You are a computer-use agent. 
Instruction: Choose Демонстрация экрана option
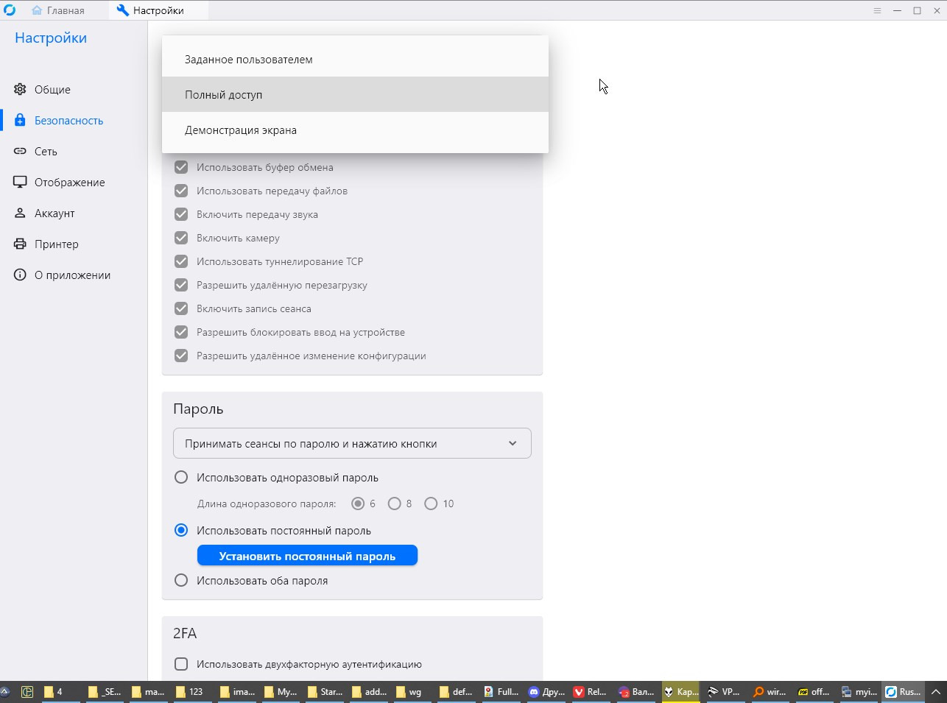coord(355,130)
